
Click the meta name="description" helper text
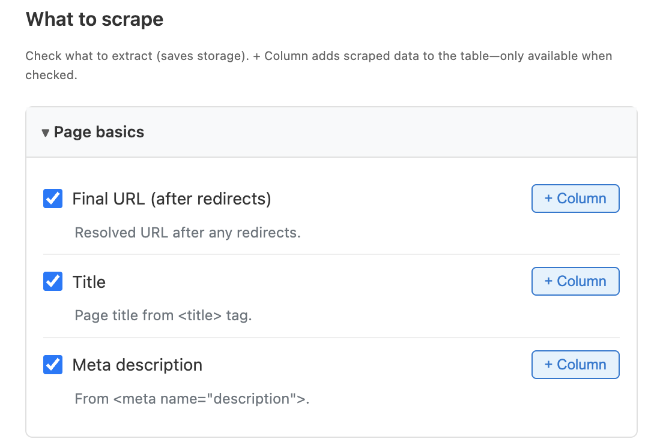(x=192, y=399)
